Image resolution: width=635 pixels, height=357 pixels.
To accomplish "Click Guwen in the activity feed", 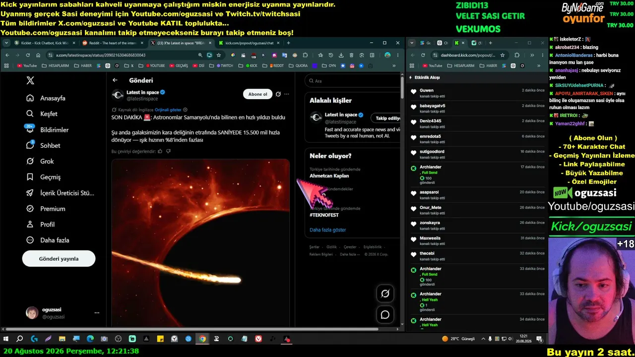I will click(x=427, y=91).
